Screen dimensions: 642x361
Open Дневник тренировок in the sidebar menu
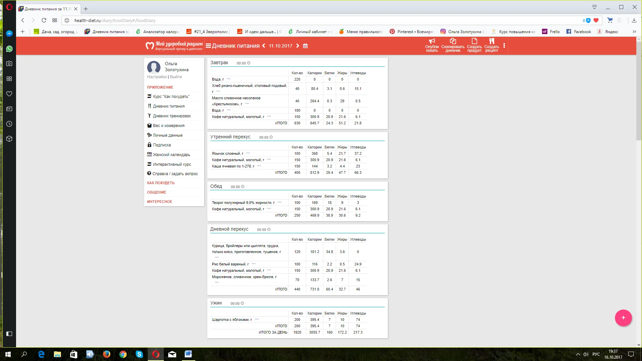click(x=172, y=116)
